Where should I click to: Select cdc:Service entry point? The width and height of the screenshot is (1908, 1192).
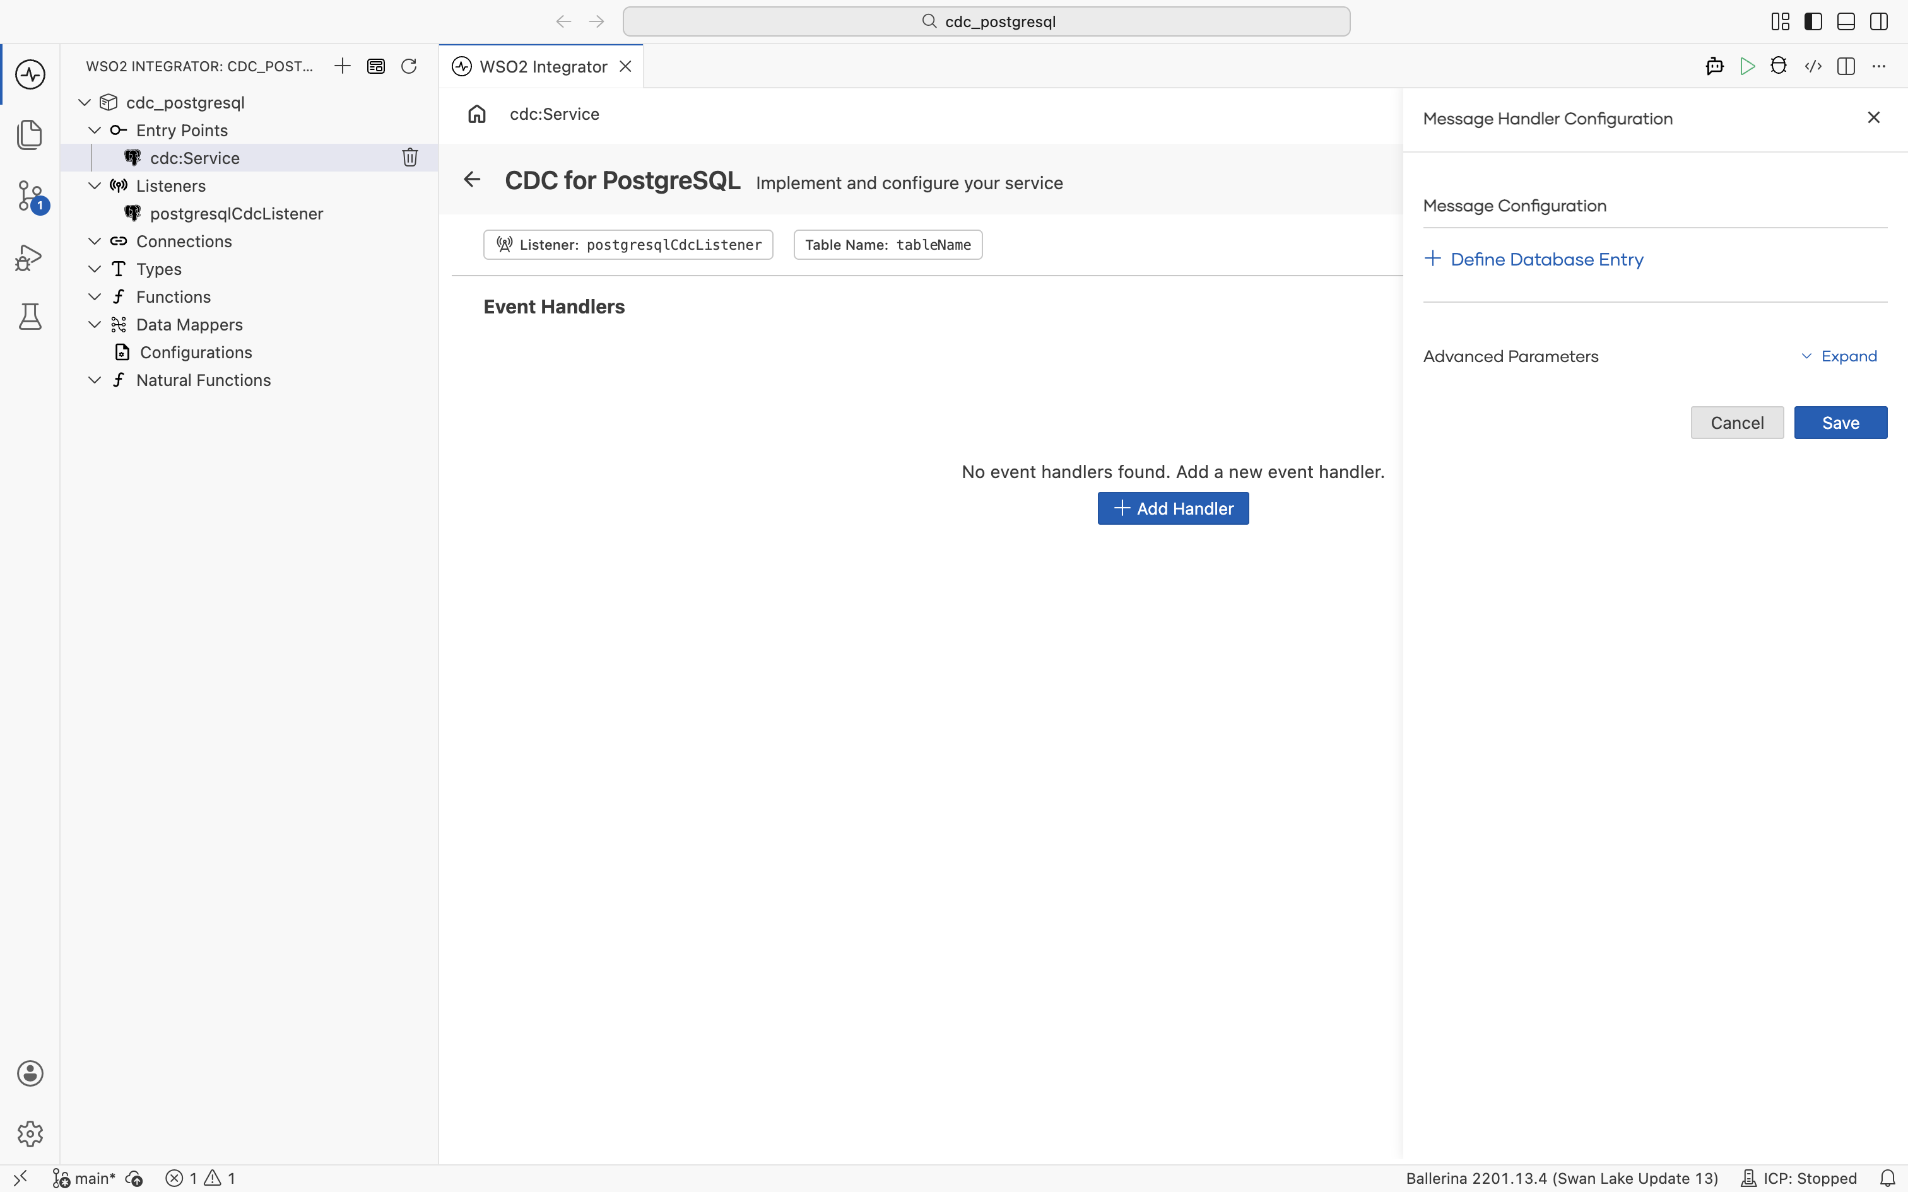[249, 158]
